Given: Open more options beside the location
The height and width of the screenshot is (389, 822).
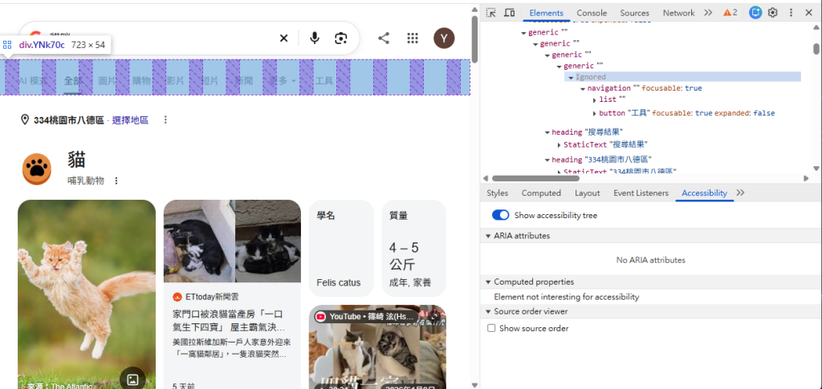Looking at the screenshot, I should (165, 120).
